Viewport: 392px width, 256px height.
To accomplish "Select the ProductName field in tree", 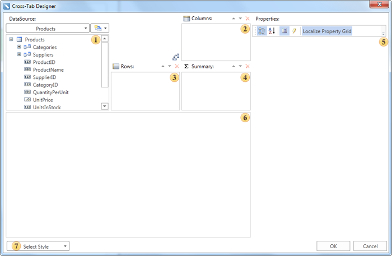I will [48, 69].
